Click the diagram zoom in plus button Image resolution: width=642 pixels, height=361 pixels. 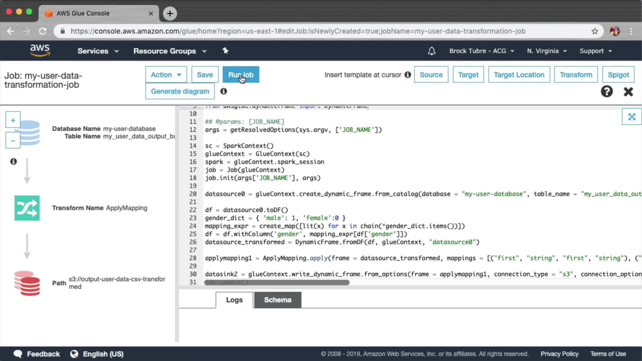[13, 120]
